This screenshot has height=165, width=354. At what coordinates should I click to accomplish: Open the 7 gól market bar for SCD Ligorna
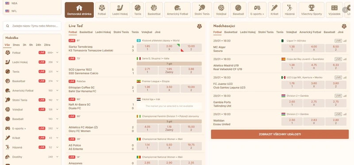169,64
